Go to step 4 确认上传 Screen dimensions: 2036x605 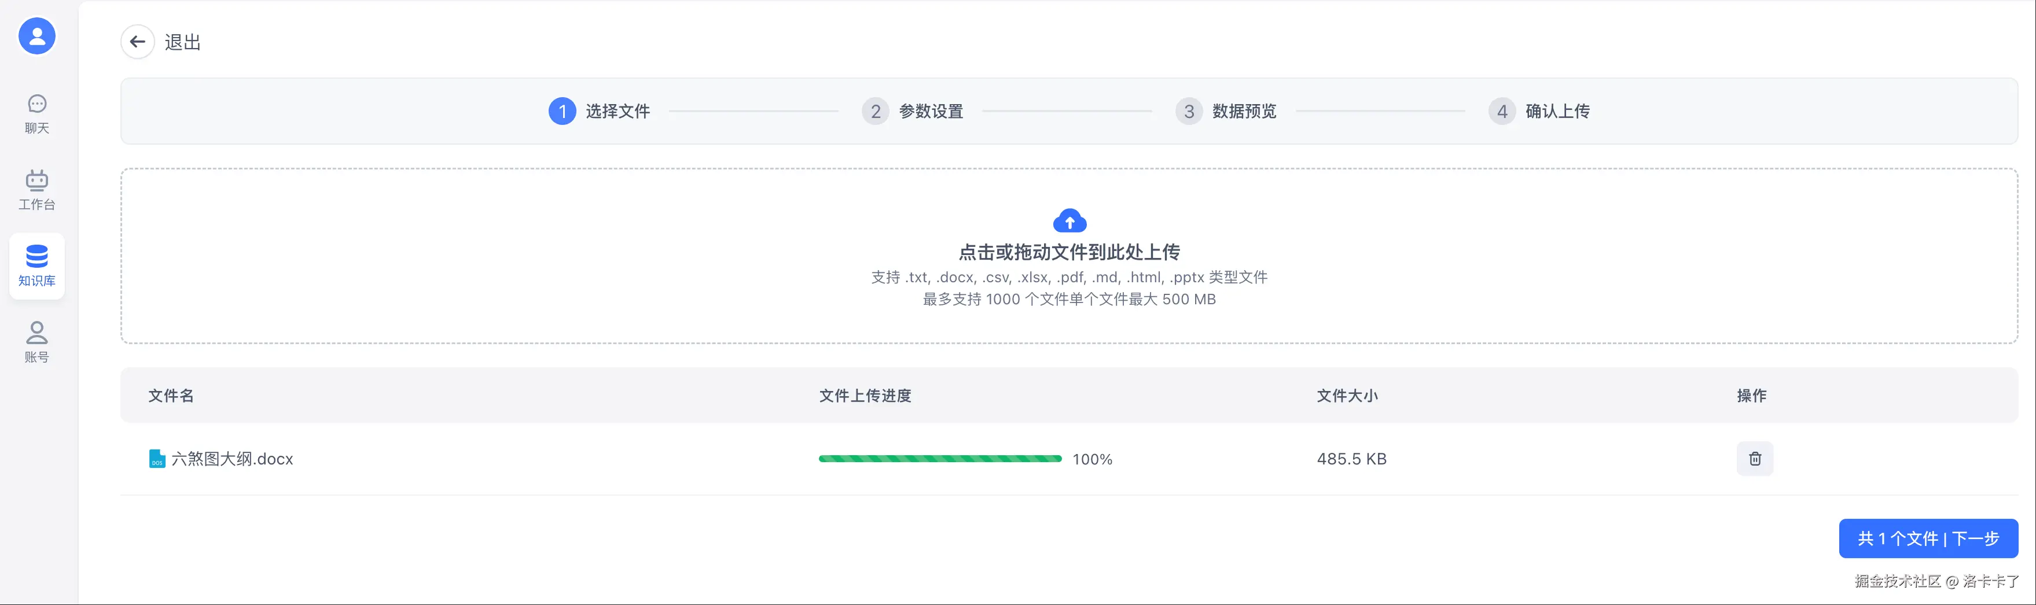[1539, 112]
